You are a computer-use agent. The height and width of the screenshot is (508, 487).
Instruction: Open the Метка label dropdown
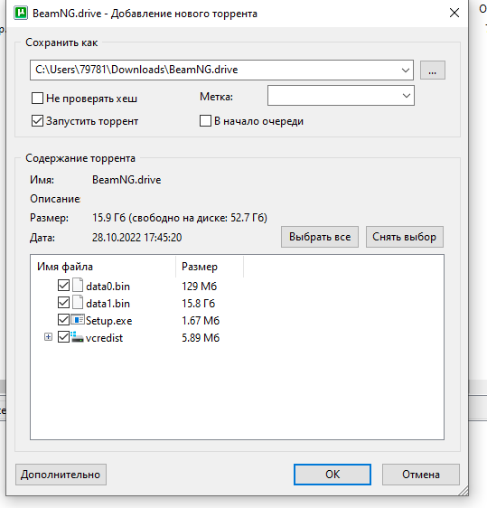point(341,95)
